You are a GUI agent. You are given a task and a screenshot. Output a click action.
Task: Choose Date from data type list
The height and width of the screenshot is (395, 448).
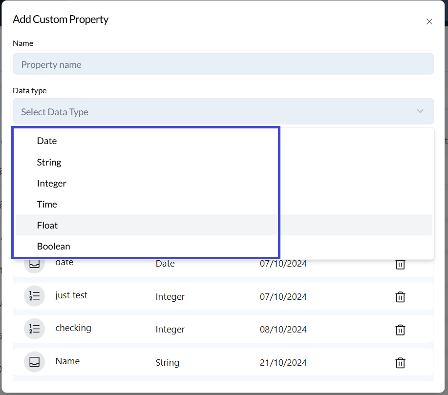[47, 141]
